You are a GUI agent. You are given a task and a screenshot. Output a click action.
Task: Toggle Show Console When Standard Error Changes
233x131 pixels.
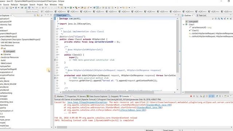pos(213,96)
